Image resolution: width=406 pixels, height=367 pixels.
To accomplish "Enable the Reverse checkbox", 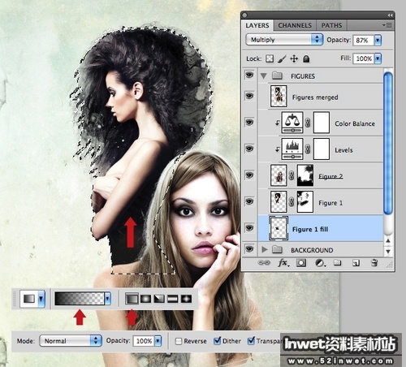I will coord(179,341).
